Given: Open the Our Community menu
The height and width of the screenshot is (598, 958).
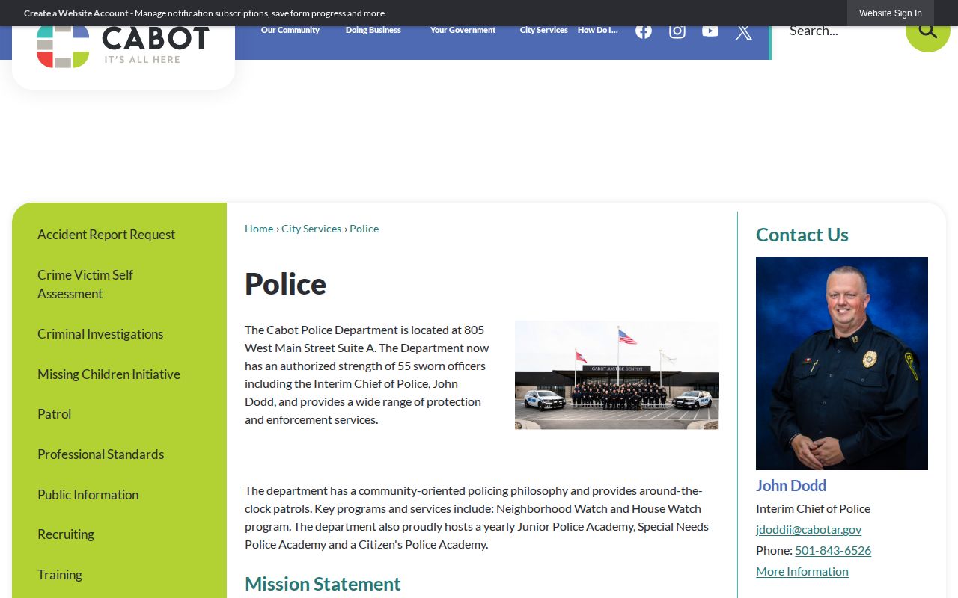Looking at the screenshot, I should pyautogui.click(x=290, y=31).
